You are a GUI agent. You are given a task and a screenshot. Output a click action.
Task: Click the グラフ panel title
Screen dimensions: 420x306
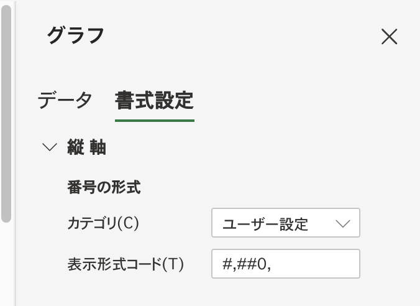[x=75, y=35]
